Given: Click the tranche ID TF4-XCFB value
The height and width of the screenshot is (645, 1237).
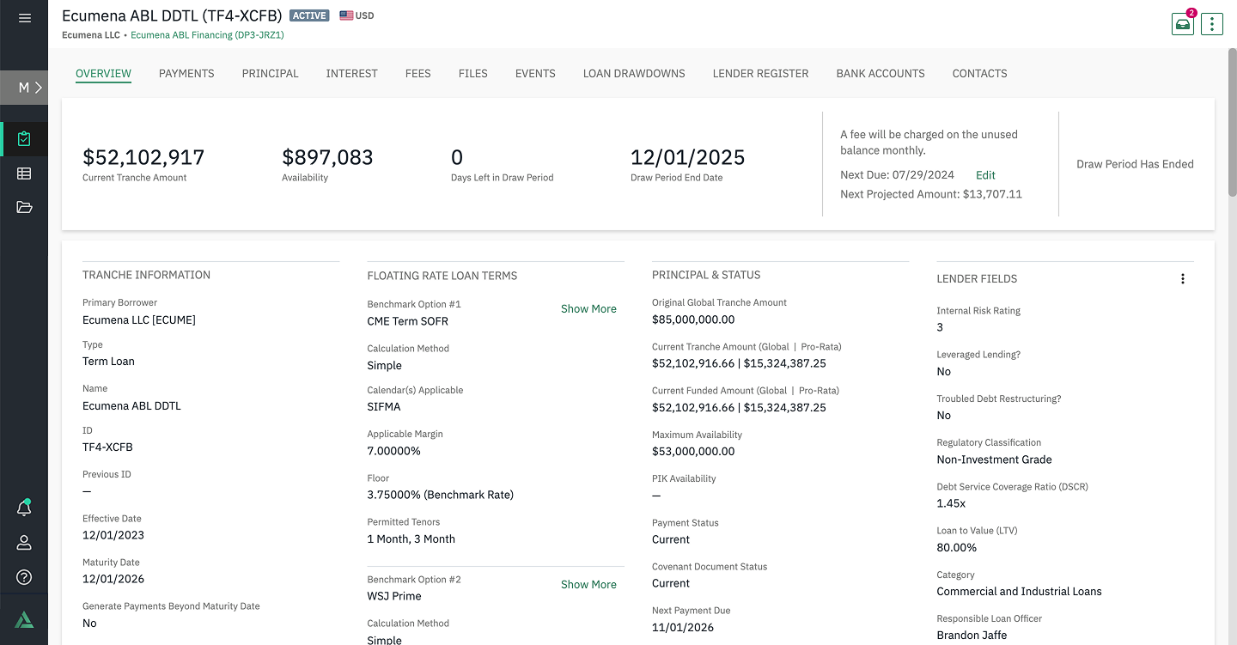Looking at the screenshot, I should pyautogui.click(x=107, y=447).
